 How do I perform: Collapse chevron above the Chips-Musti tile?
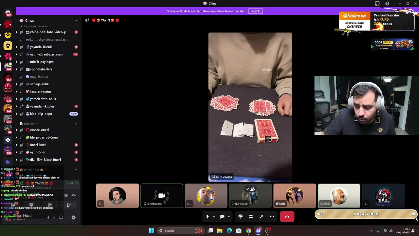coord(247,189)
